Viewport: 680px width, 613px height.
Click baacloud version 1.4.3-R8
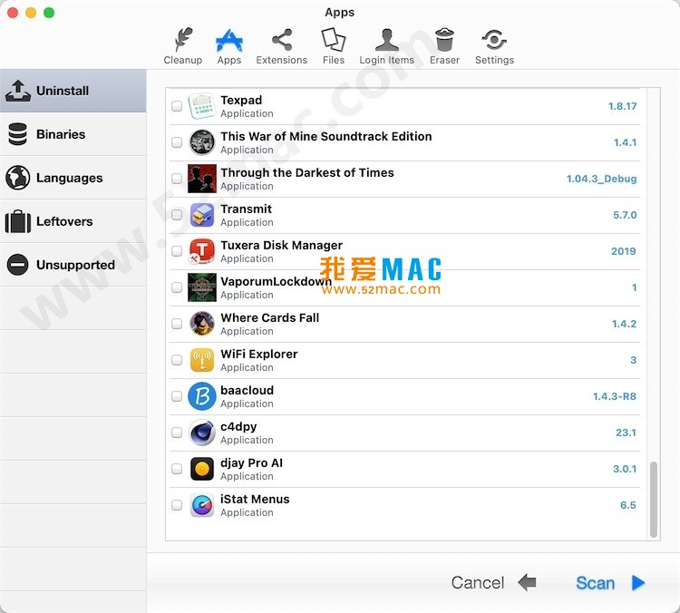click(614, 396)
